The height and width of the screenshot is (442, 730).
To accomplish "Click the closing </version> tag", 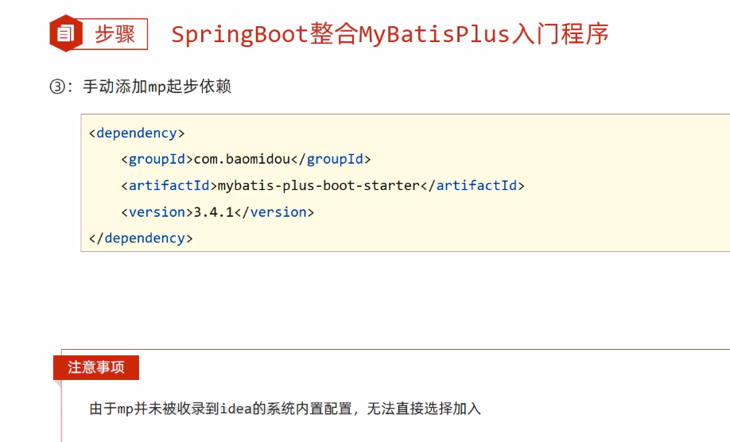I will point(274,211).
